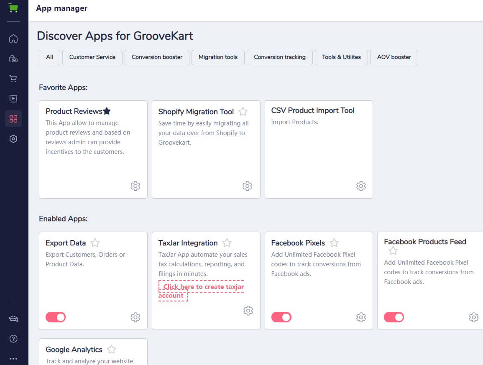
Task: Select the All filter tab
Action: [49, 57]
